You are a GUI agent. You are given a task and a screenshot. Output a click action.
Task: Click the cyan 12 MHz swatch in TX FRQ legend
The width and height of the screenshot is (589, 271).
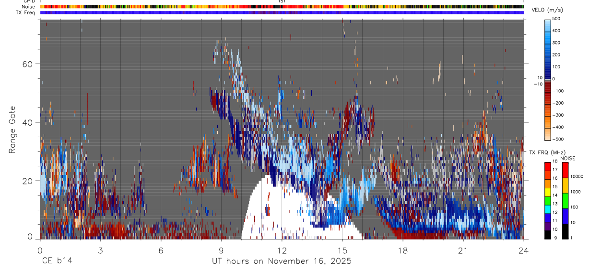pyautogui.click(x=547, y=209)
